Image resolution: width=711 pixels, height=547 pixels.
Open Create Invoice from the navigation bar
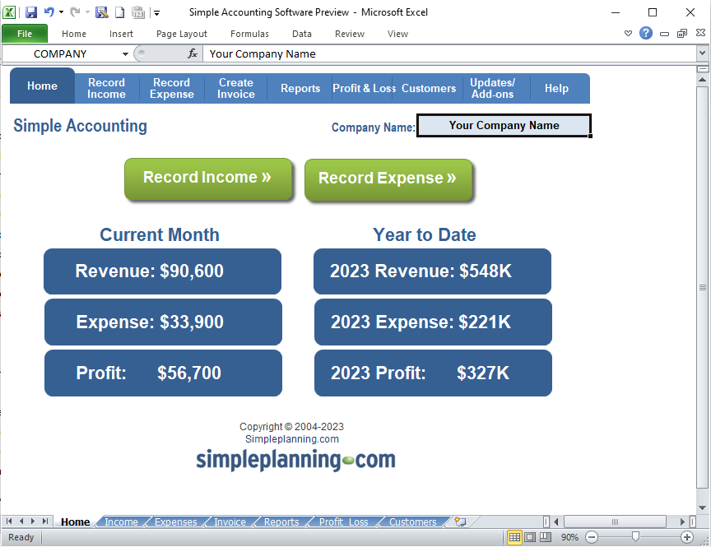[x=236, y=88]
